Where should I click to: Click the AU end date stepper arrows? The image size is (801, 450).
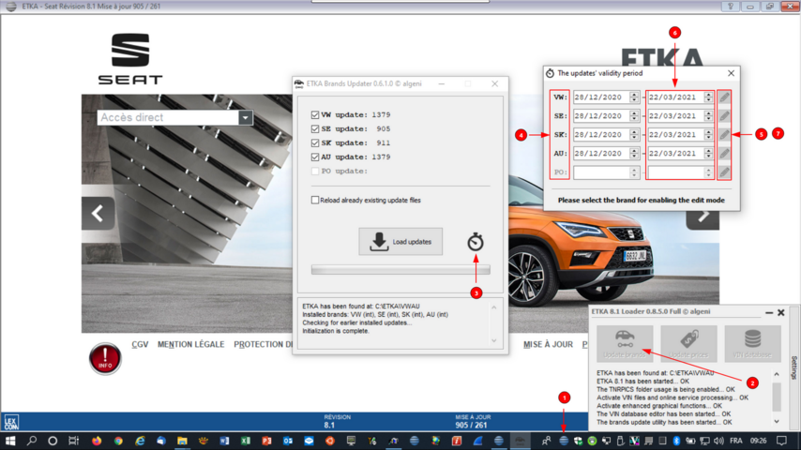pyautogui.click(x=708, y=153)
